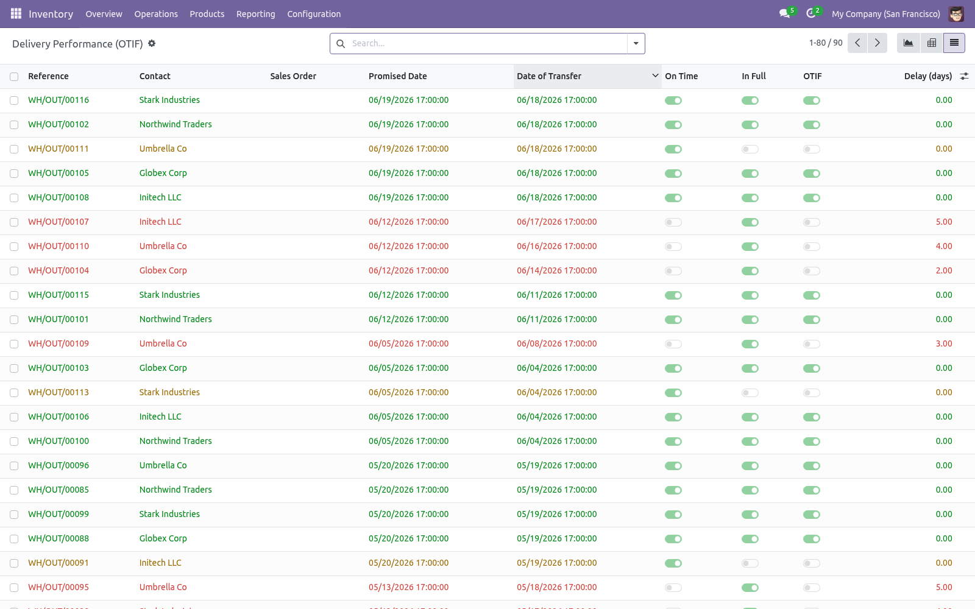The width and height of the screenshot is (975, 609).
Task: Sort by Delay (days) column header
Action: click(927, 76)
